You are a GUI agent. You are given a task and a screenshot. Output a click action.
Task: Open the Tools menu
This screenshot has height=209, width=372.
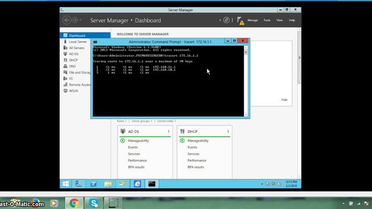coord(267,20)
